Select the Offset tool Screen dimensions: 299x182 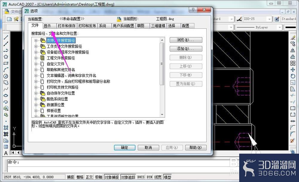[x=293, y=57]
